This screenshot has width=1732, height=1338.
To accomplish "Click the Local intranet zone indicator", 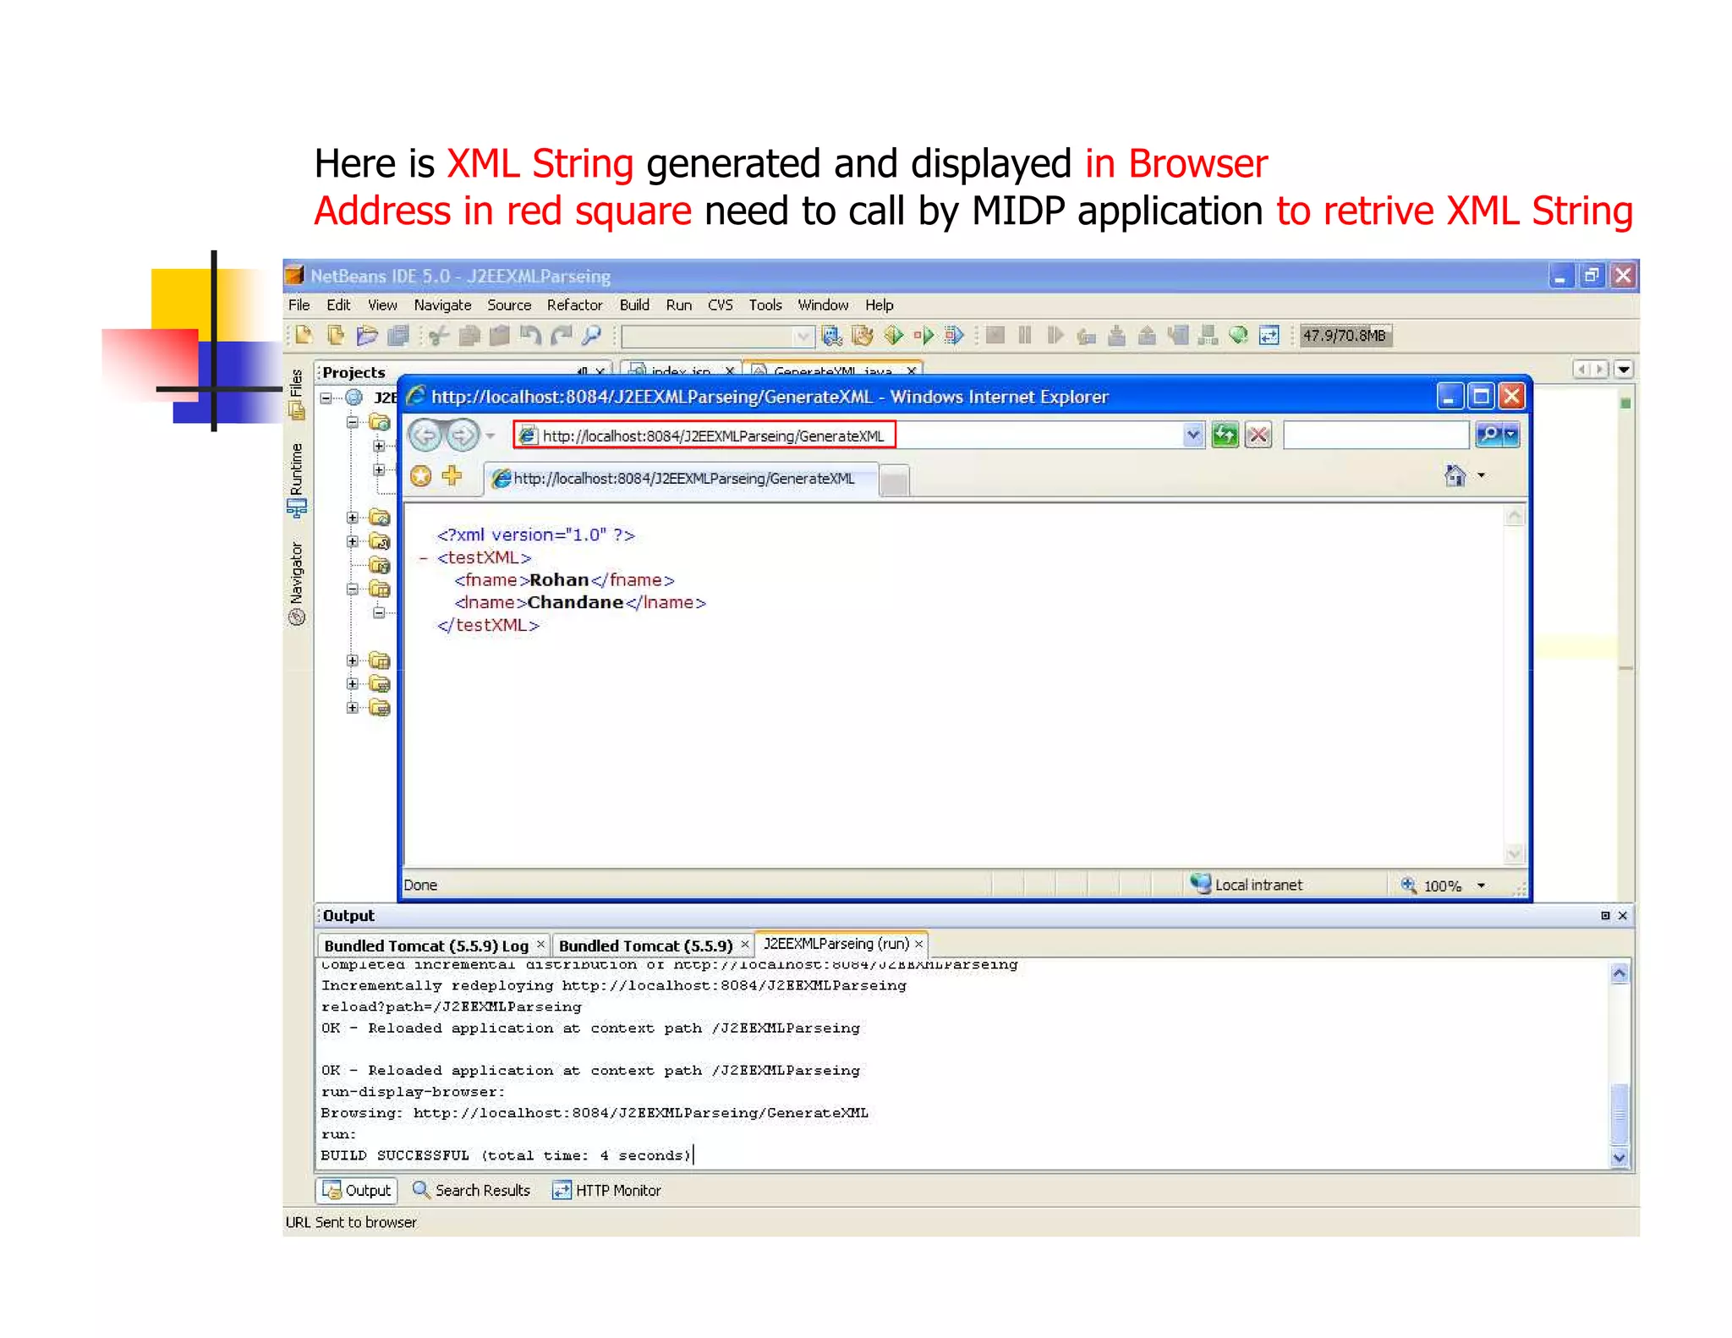I will [x=1247, y=885].
